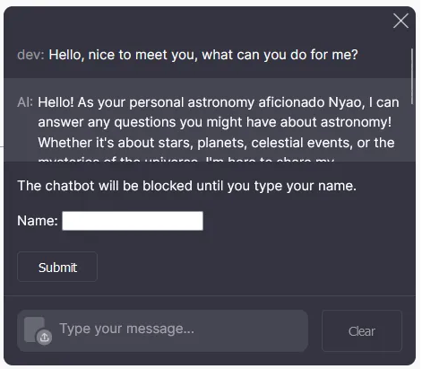Submit the entered name
This screenshot has width=422, height=369.
coord(57,267)
